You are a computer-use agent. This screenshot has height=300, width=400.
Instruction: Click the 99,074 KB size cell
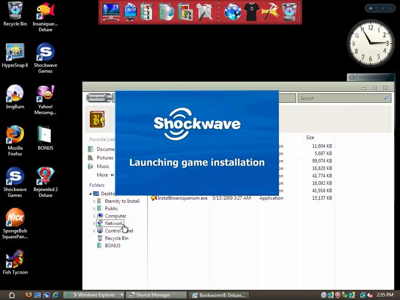click(322, 161)
